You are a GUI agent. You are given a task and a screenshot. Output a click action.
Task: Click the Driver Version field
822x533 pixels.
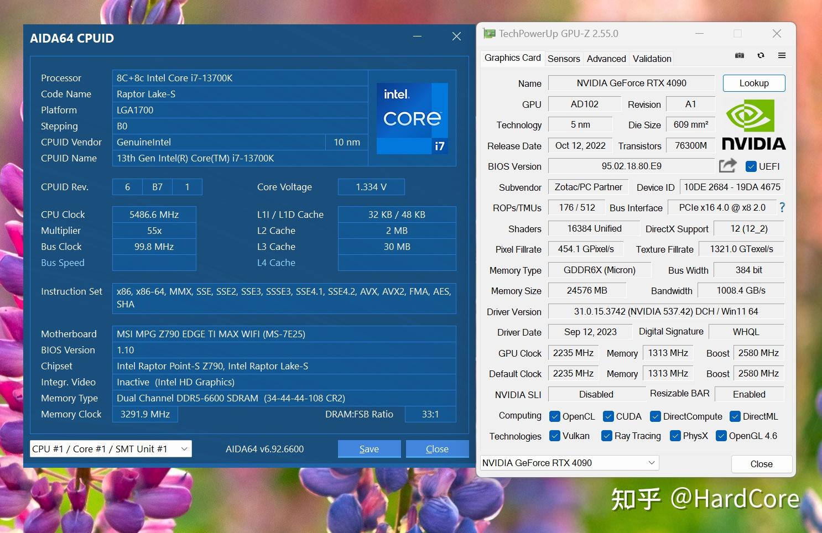(666, 311)
